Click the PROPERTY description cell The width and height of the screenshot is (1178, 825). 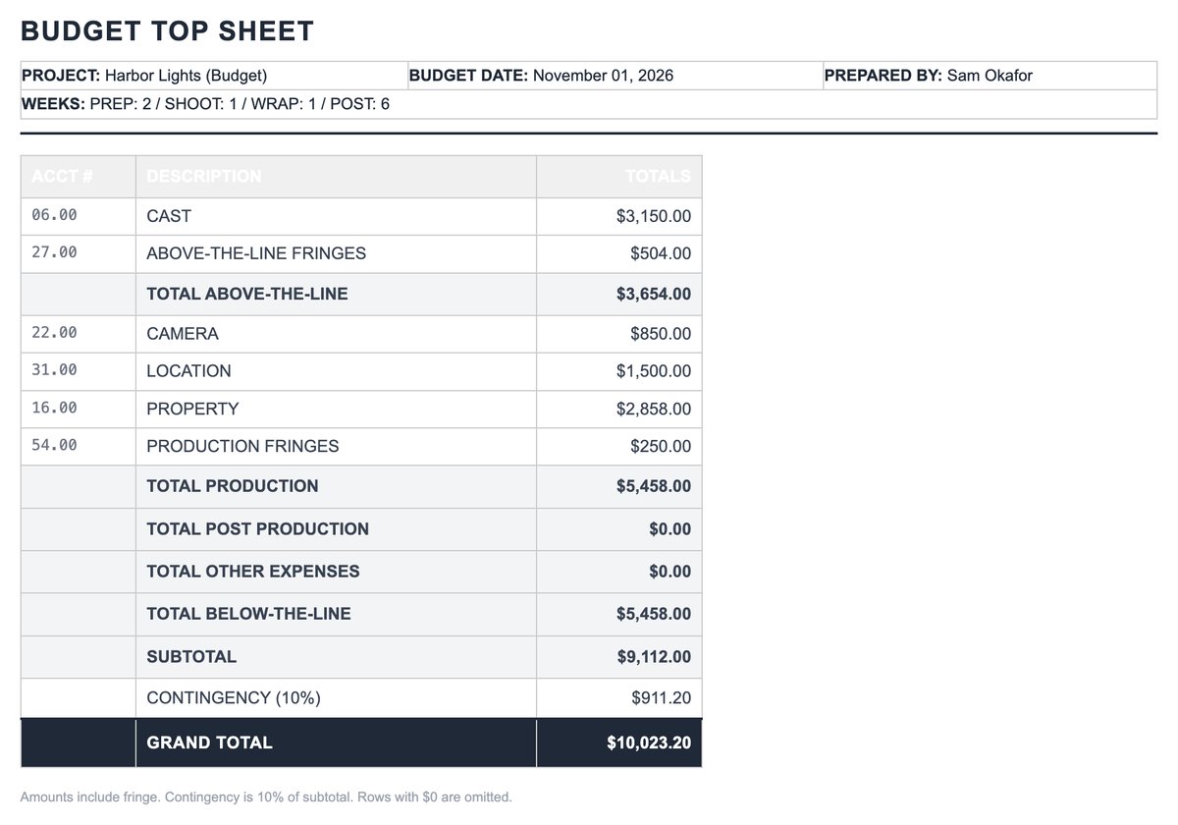click(336, 409)
